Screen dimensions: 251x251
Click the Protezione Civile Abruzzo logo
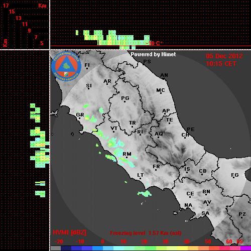coord(66,67)
